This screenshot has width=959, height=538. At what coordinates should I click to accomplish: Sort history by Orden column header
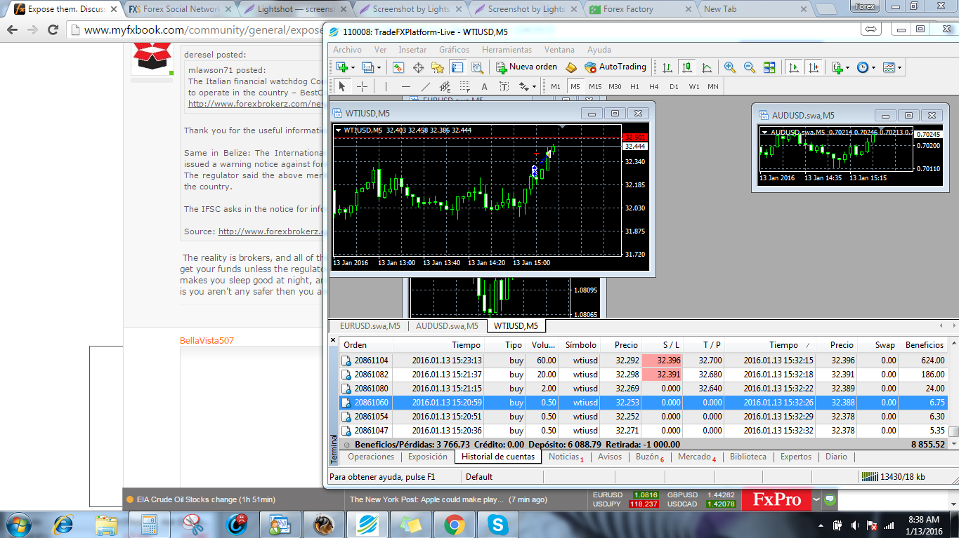click(x=366, y=345)
